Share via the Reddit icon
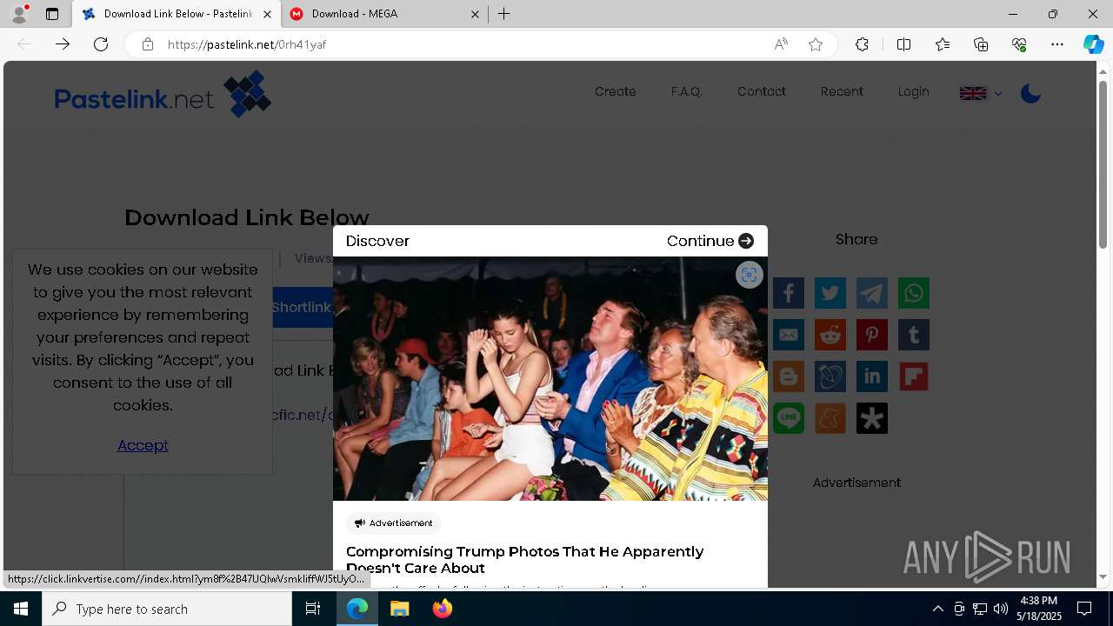Viewport: 1113px width, 626px height. pyautogui.click(x=830, y=335)
